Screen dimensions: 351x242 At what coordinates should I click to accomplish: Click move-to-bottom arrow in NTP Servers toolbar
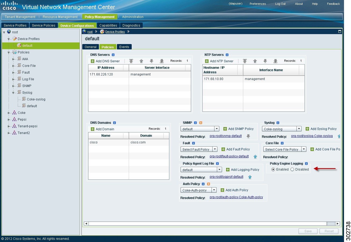[x=275, y=61]
